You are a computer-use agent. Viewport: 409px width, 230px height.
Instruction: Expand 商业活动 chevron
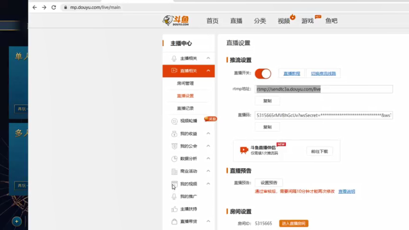(208, 171)
